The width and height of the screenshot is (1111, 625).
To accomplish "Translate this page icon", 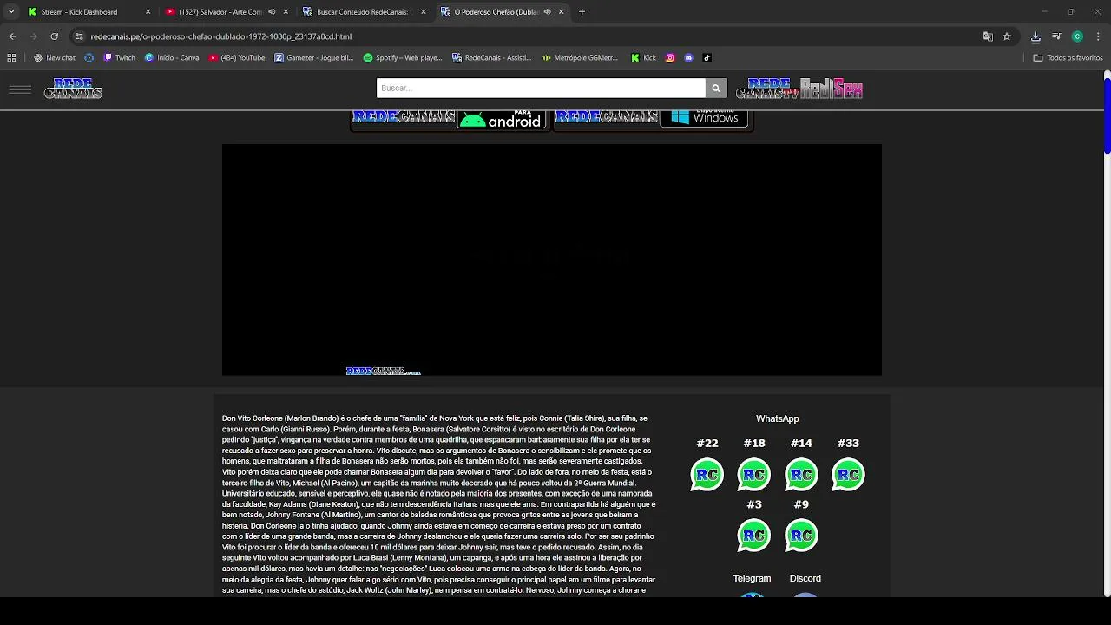I will click(988, 36).
